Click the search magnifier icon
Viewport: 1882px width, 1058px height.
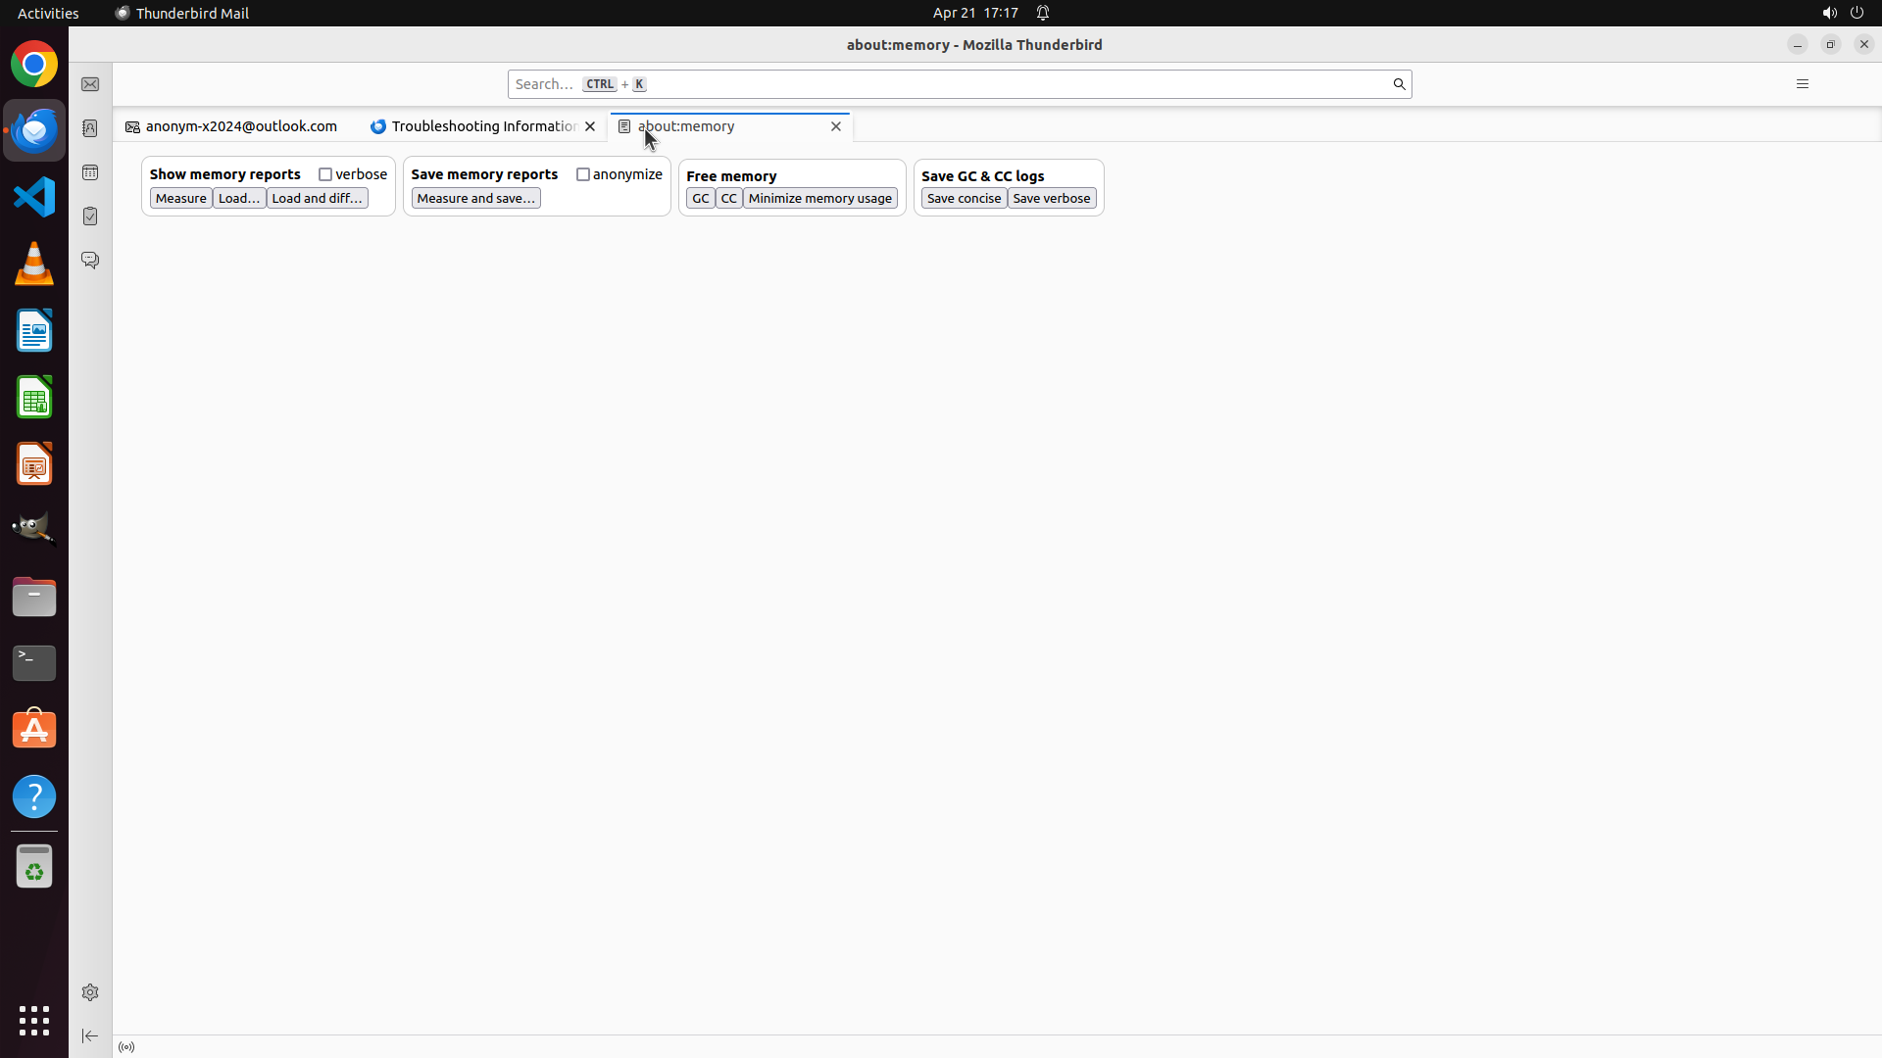pos(1399,84)
